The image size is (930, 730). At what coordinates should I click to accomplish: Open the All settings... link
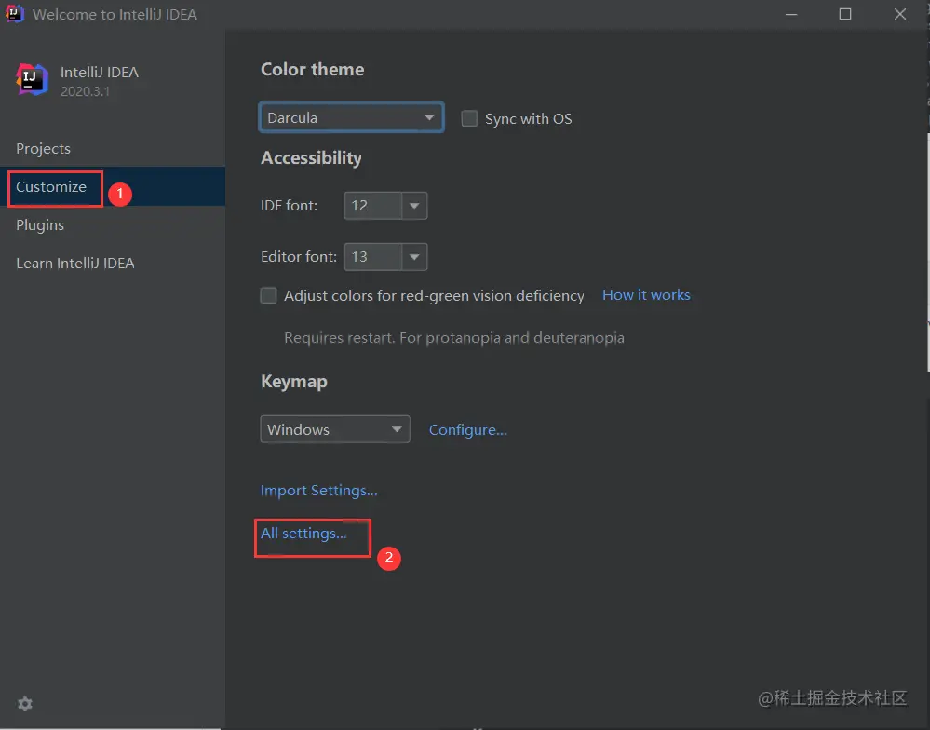tap(303, 534)
